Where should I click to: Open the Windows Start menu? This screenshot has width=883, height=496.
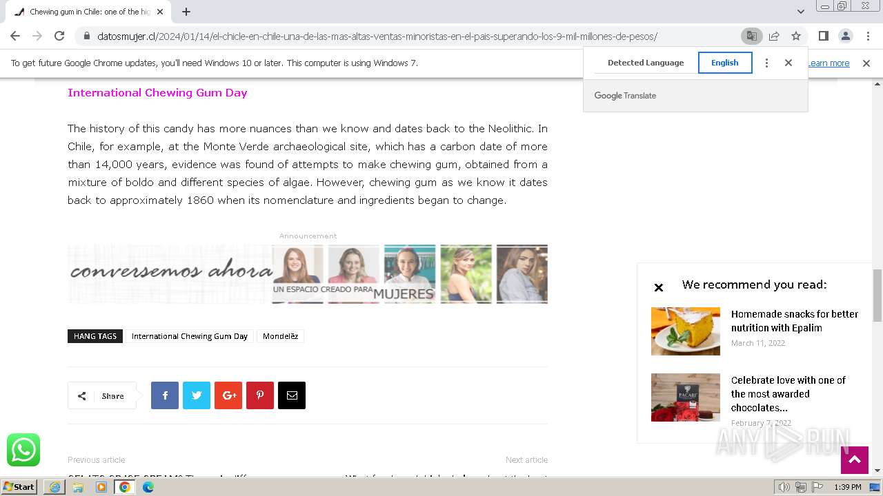[19, 486]
